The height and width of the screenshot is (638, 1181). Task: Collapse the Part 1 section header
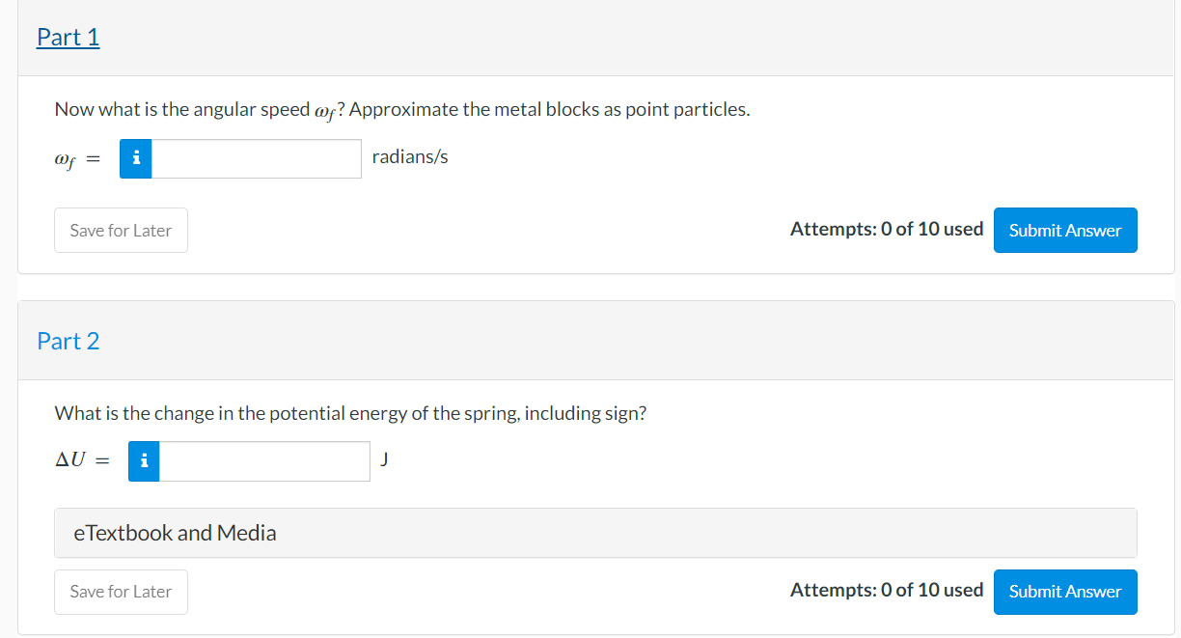click(68, 37)
